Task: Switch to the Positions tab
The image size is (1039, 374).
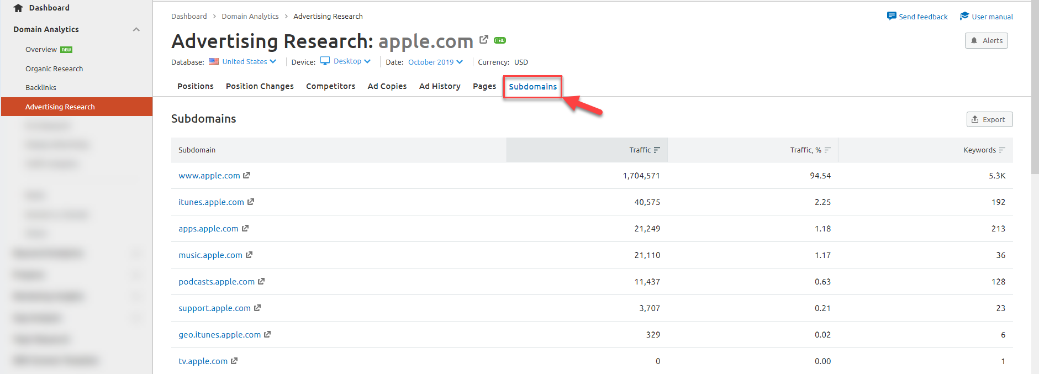Action: coord(195,86)
